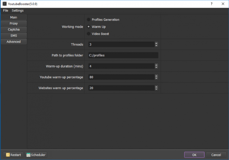Close the YoutubeBooster window

pyautogui.click(x=223, y=4)
